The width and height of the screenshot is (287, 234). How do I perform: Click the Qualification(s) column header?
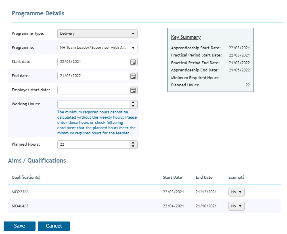pos(26,178)
